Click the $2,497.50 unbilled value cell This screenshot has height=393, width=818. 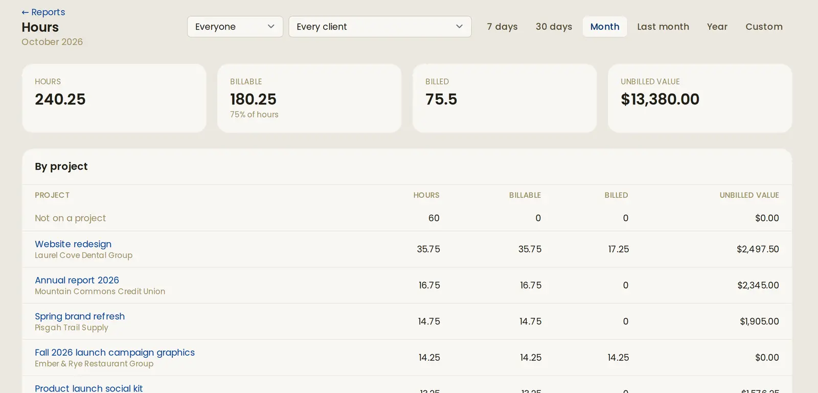[758, 249]
